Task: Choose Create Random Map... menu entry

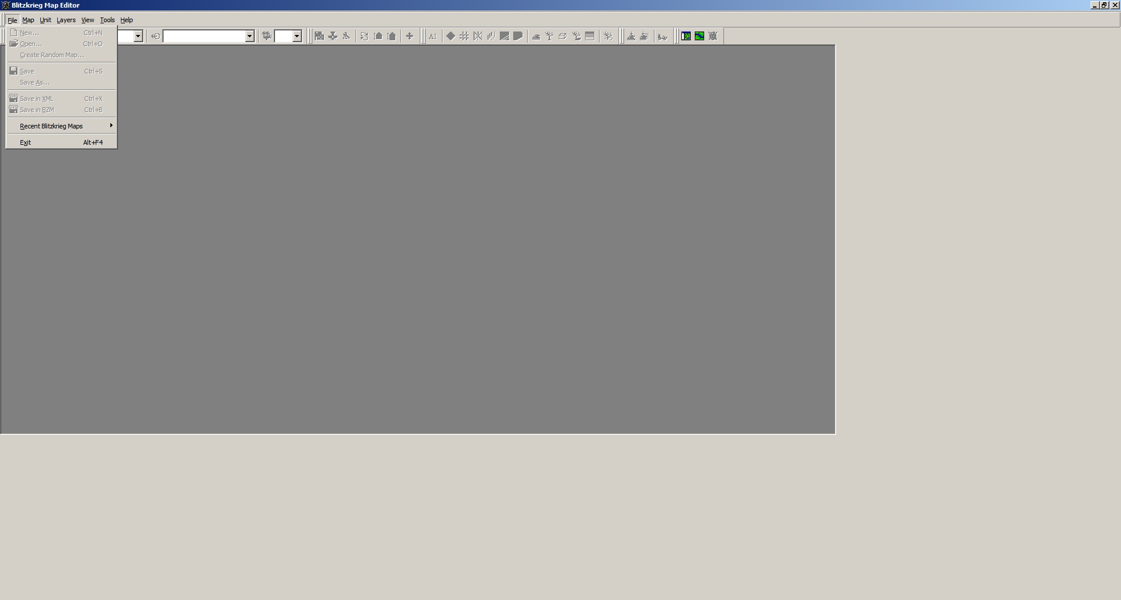Action: pyautogui.click(x=61, y=55)
